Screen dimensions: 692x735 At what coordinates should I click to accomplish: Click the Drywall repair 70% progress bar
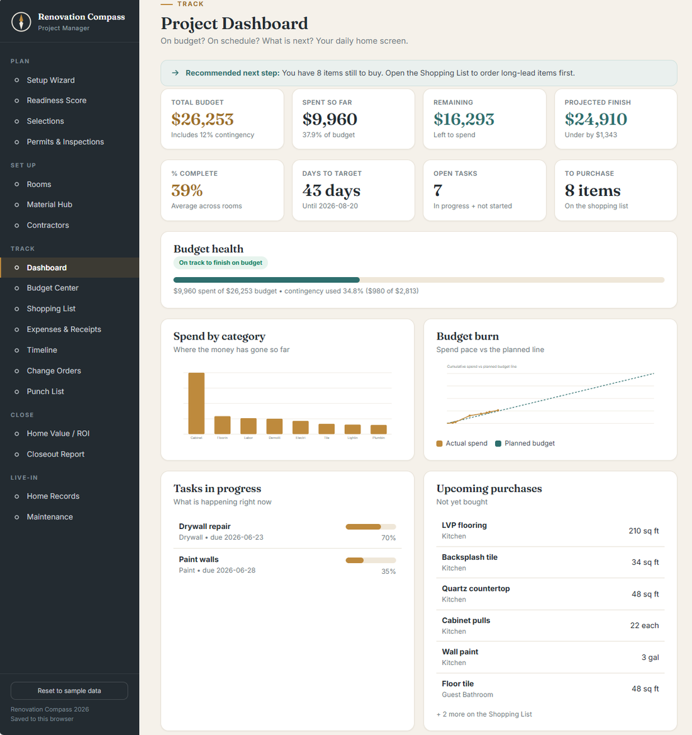coord(371,527)
